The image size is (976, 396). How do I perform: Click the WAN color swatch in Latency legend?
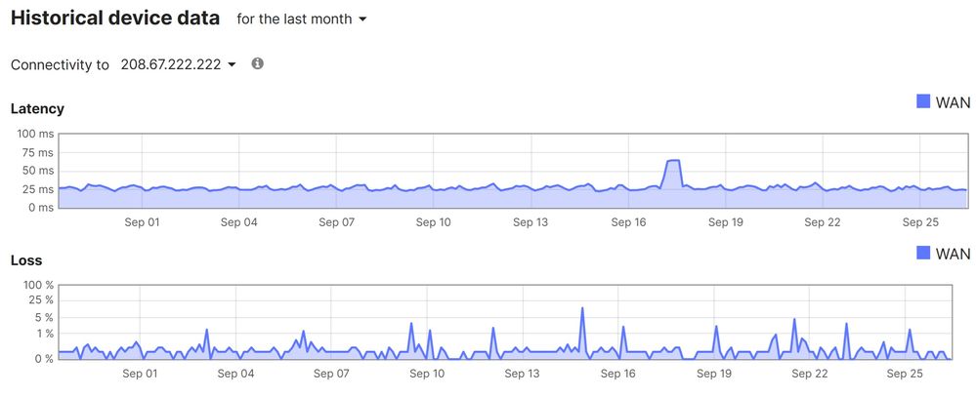pyautogui.click(x=923, y=101)
